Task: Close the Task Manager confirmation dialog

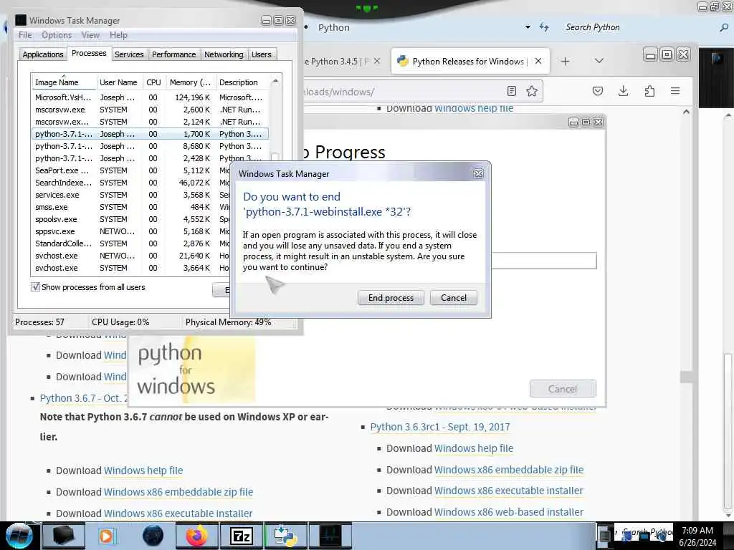Action: click(478, 173)
